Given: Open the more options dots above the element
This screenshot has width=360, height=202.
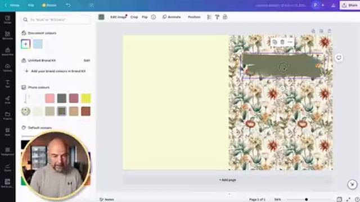Looking at the screenshot, I should [x=290, y=42].
